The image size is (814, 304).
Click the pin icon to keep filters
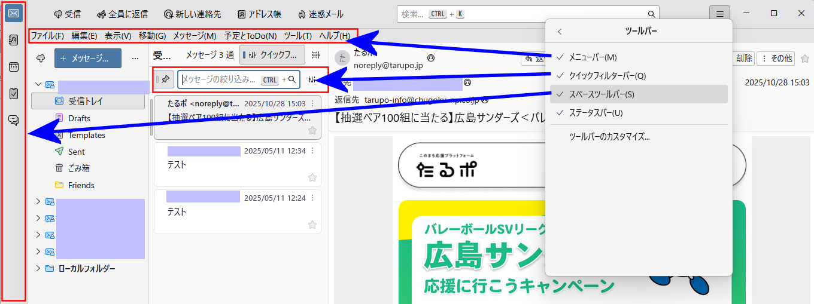coord(165,79)
